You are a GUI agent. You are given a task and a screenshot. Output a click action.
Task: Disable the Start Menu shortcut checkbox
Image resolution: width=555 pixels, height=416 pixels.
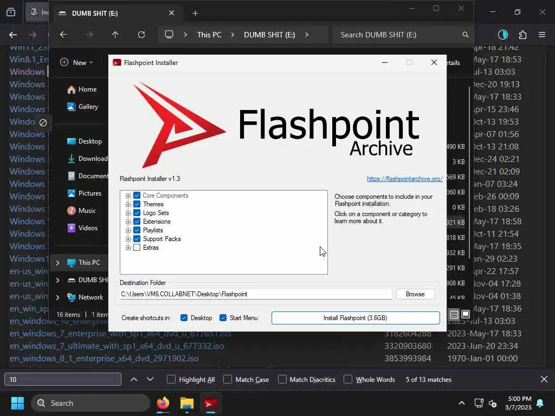[x=223, y=317]
